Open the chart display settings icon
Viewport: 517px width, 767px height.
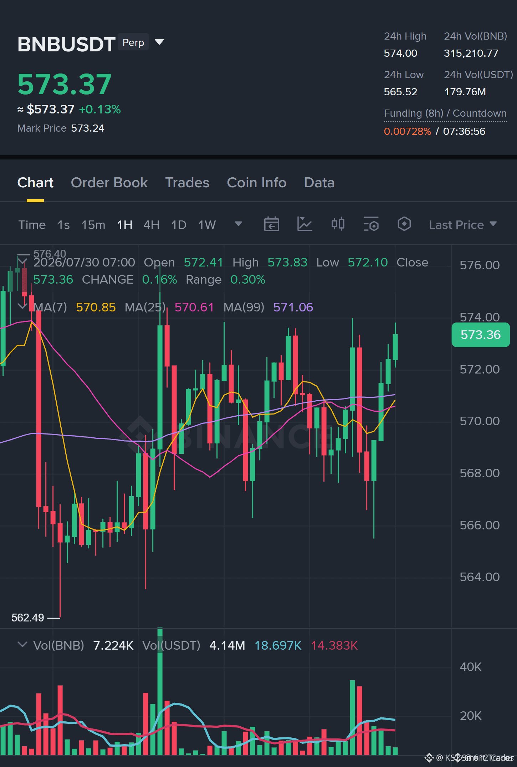(371, 224)
